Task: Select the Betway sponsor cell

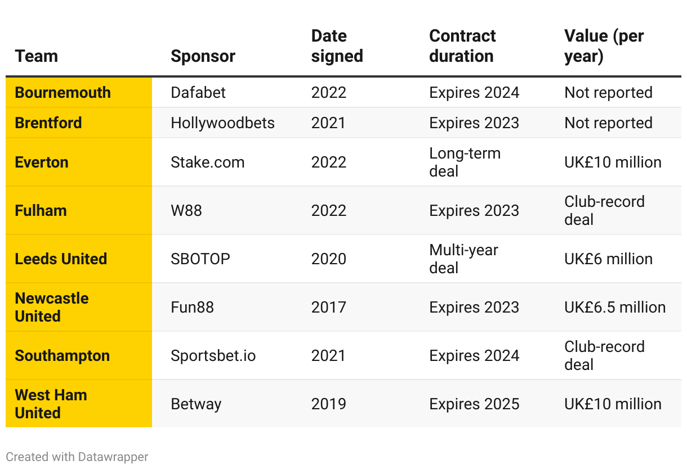Action: pos(196,404)
